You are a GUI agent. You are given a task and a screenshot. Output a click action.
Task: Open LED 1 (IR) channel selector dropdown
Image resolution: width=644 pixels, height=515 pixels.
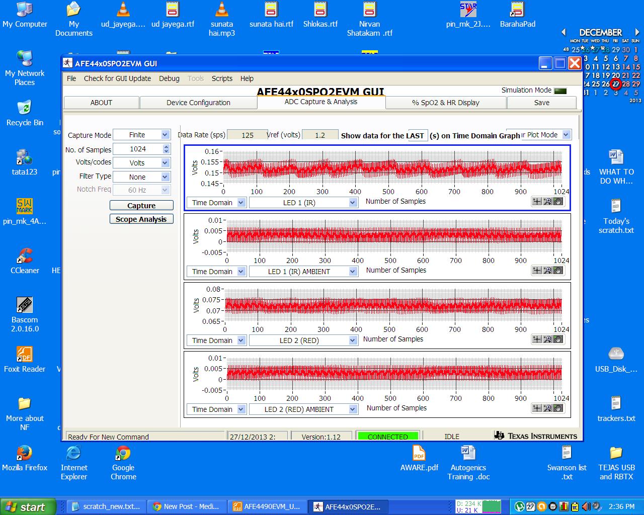pyautogui.click(x=303, y=202)
